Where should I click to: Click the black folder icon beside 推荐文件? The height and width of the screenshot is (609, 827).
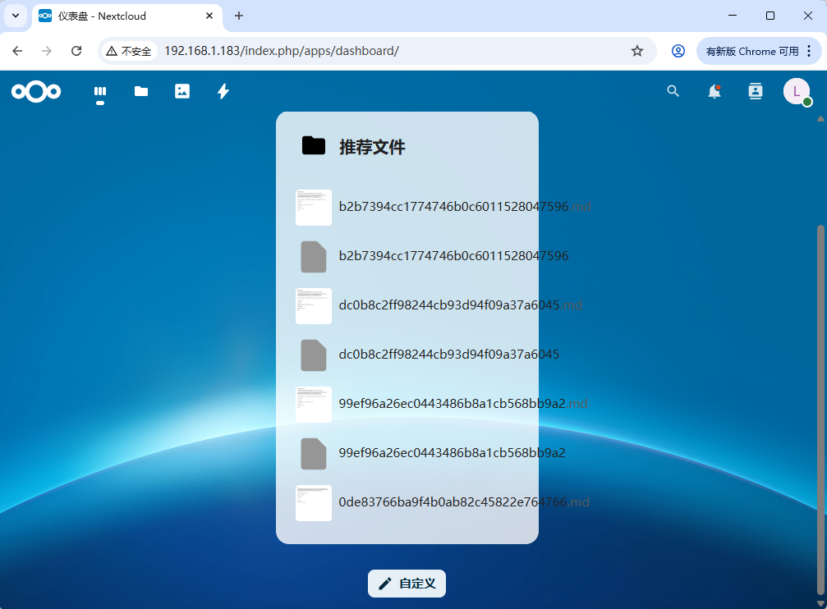[314, 145]
